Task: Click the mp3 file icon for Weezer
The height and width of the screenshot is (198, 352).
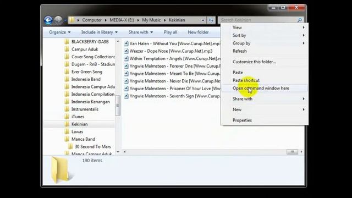Action: (126, 51)
